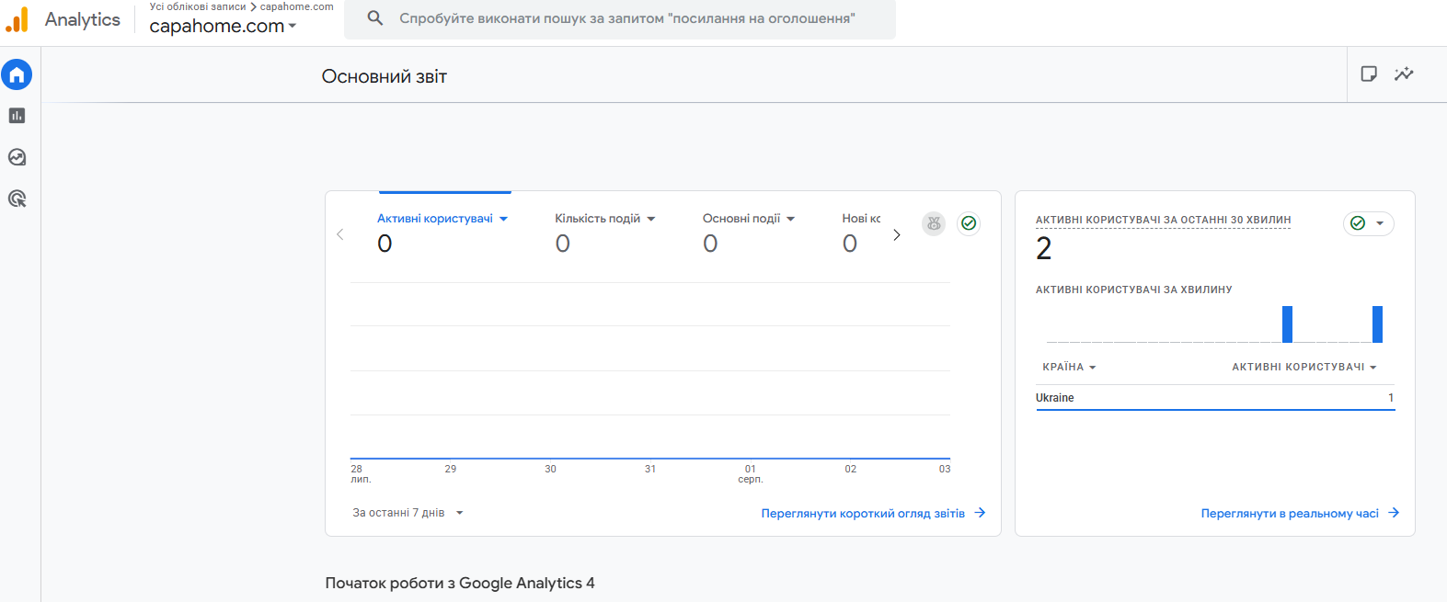
Task: Expand the Кількість подій metric dropdown
Action: (x=651, y=219)
